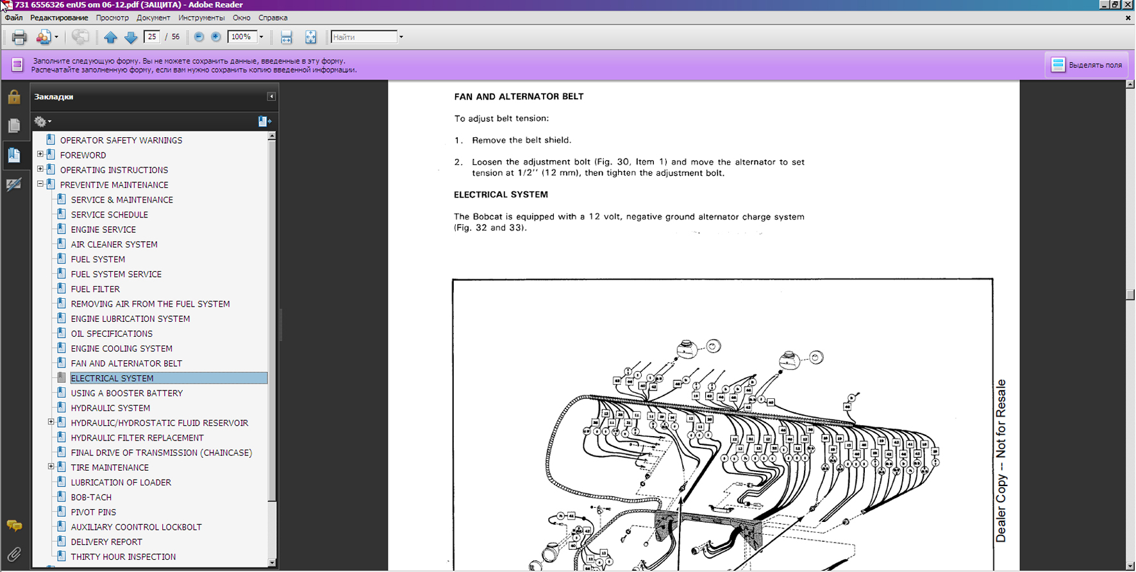Toggle the Highlight Fields button
Screen dimensions: 1136x572
click(1087, 65)
